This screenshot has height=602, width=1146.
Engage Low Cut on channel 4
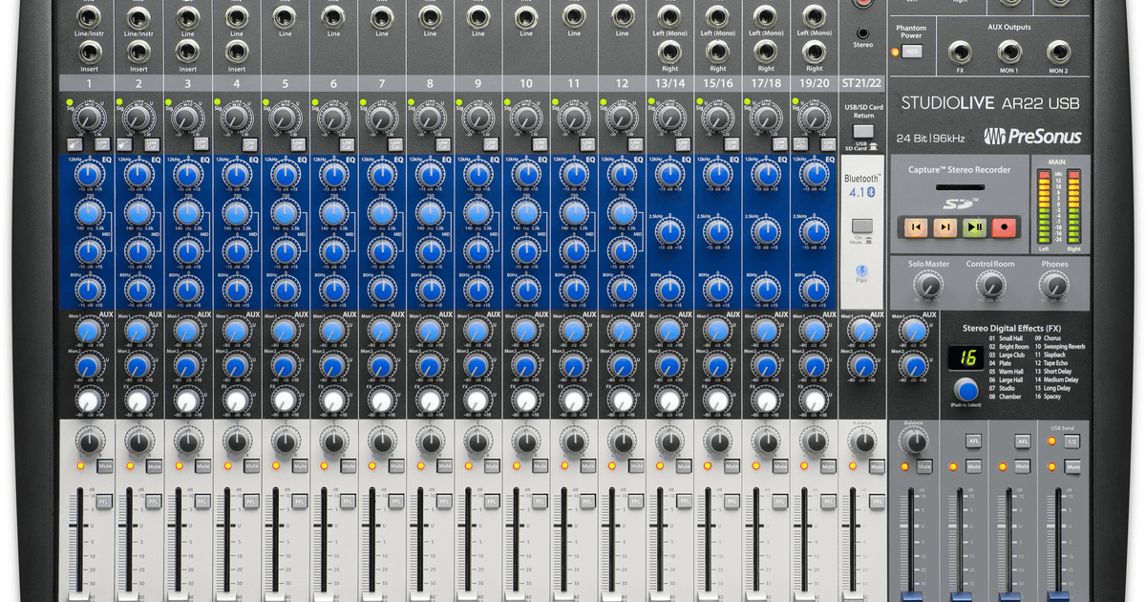[248, 143]
